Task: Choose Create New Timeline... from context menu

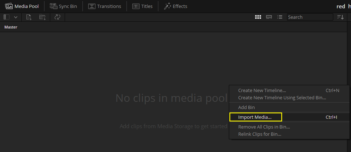Action: tap(289, 90)
